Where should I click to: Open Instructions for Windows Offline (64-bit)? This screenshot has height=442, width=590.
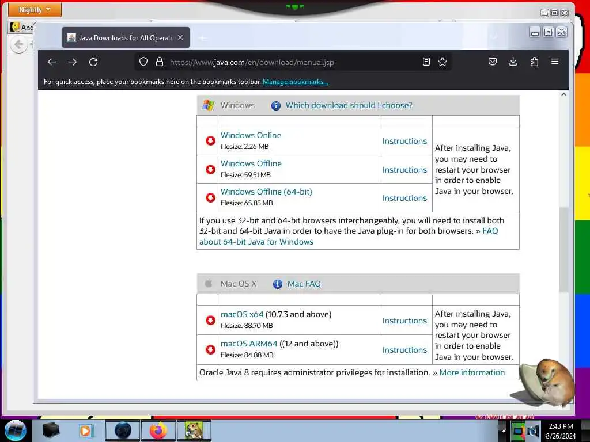click(405, 198)
